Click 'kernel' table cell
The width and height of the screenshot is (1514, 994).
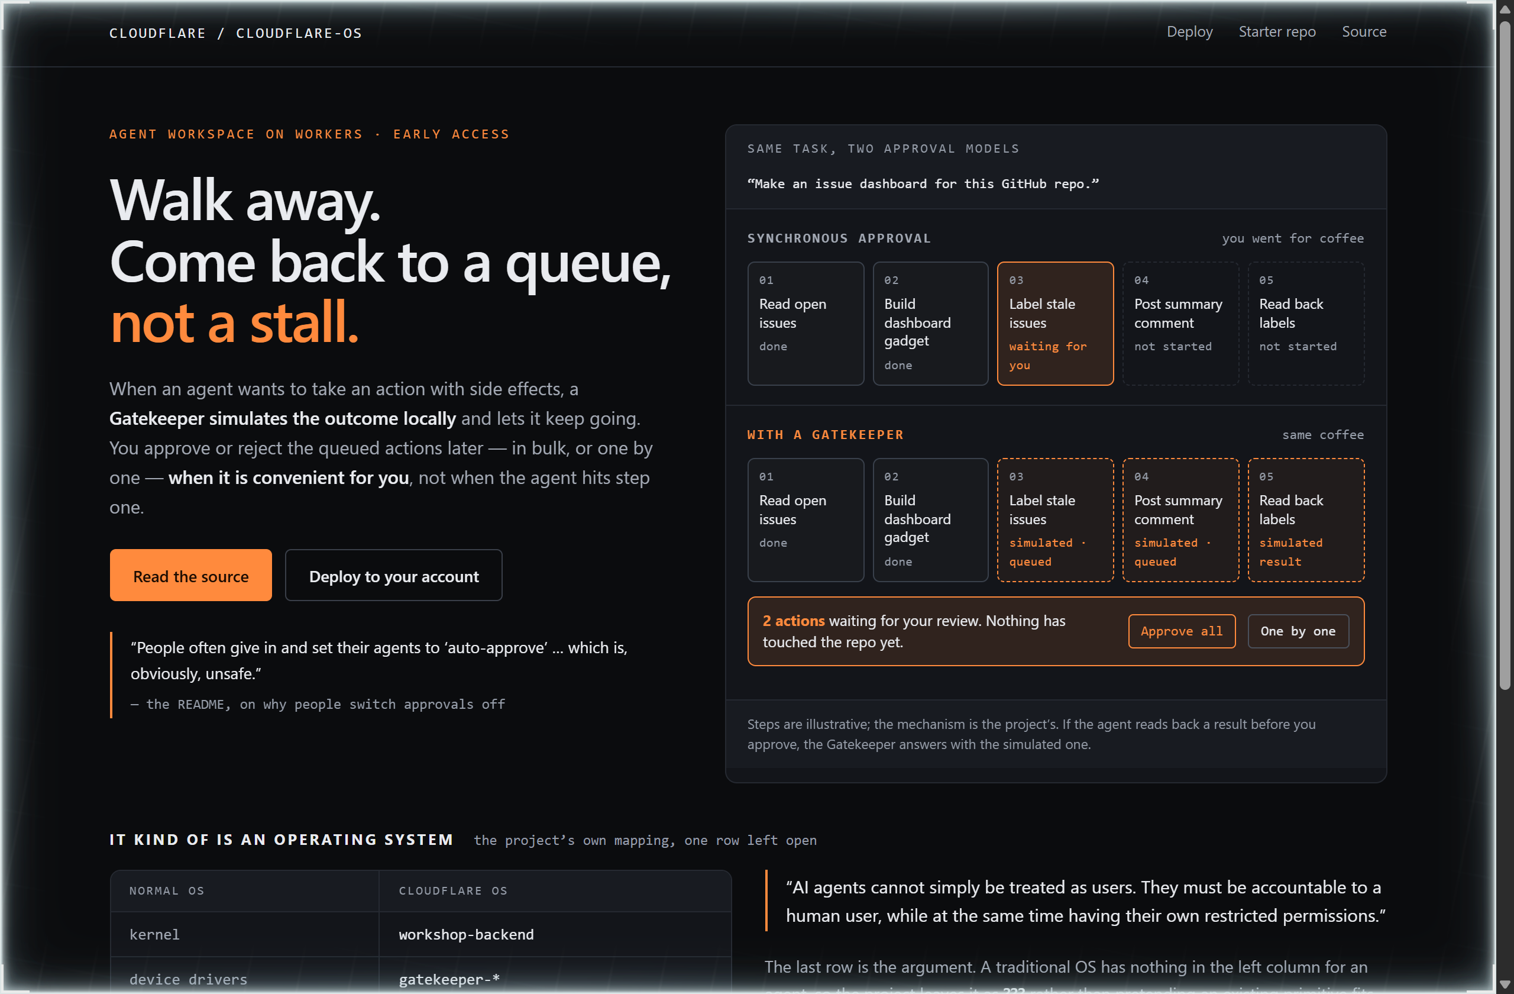click(x=244, y=934)
